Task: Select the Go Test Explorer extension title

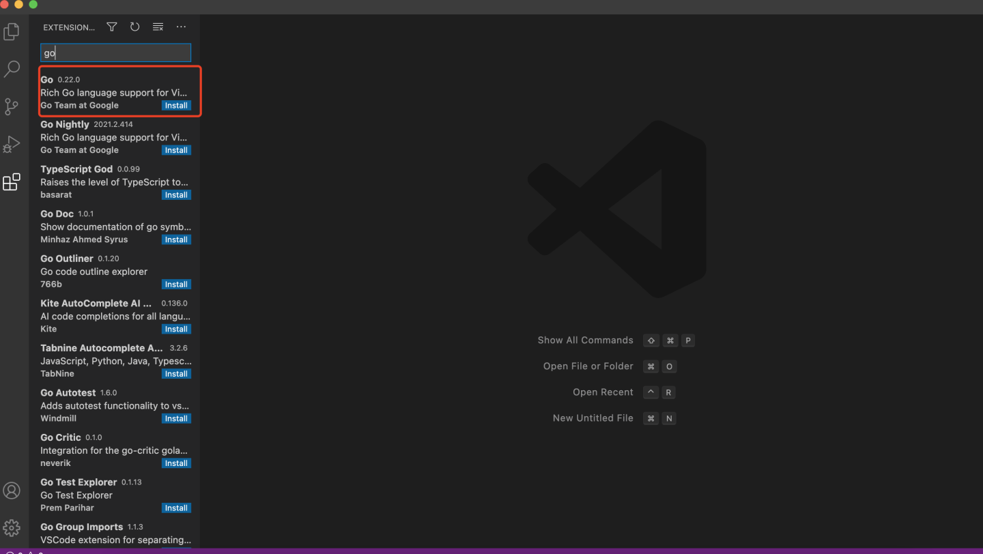Action: point(79,482)
